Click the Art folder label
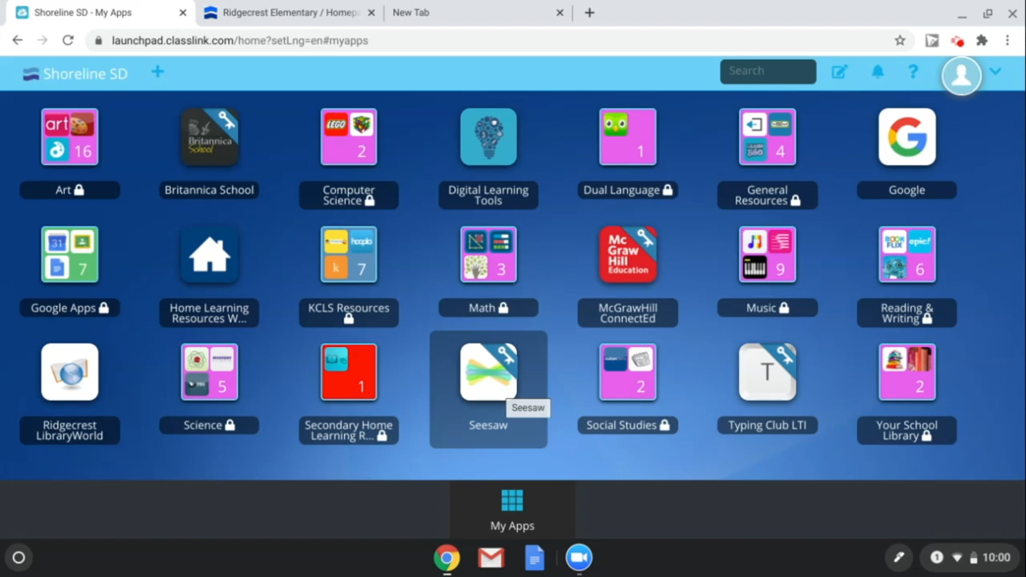This screenshot has width=1026, height=577. tap(70, 190)
